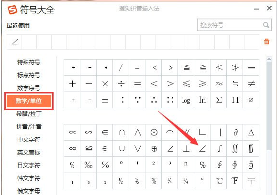Screen dimensions: 277x195
Task: Insert the circled dot symbol ⊙
Action: point(154,133)
